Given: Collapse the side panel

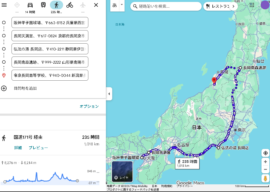Looking at the screenshot, I should tap(109, 94).
